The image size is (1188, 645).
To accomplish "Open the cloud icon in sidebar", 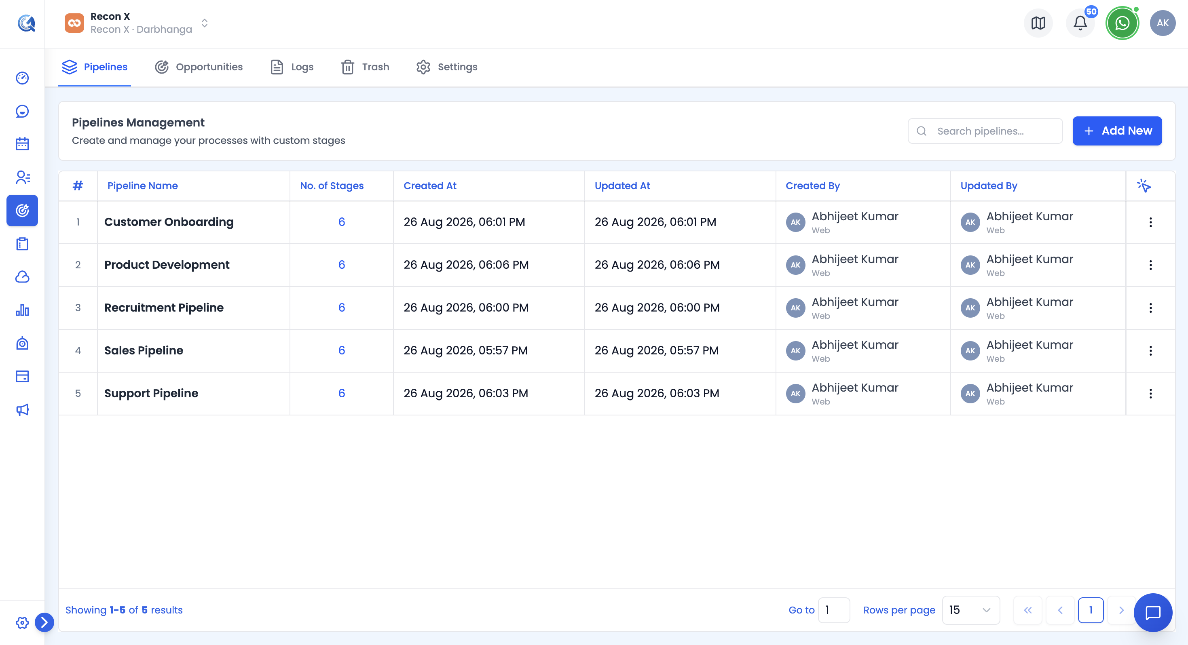I will 22,277.
